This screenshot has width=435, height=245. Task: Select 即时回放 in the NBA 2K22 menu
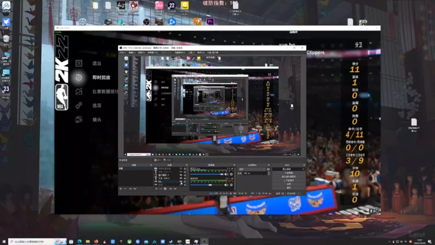tap(101, 77)
